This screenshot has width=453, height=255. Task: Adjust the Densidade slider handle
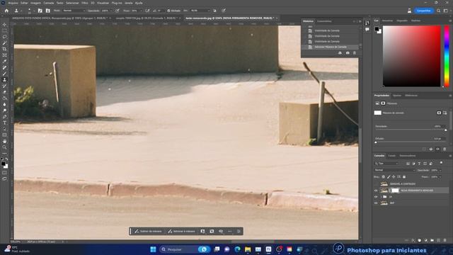[x=446, y=130]
